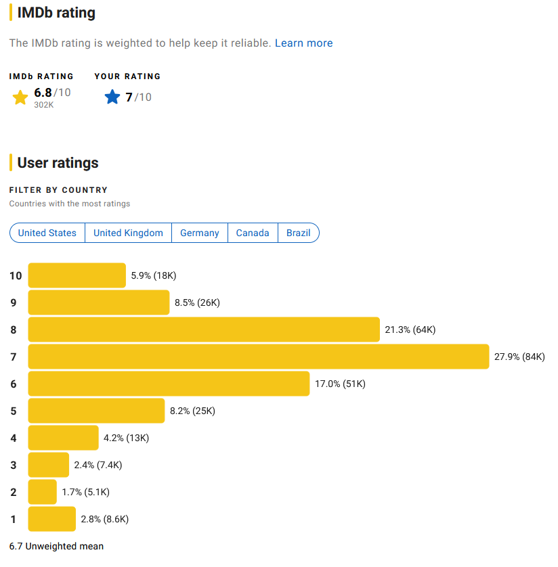Screen dimensions: 558x567
Task: Click the 9-star rating bar
Action: [x=99, y=302]
